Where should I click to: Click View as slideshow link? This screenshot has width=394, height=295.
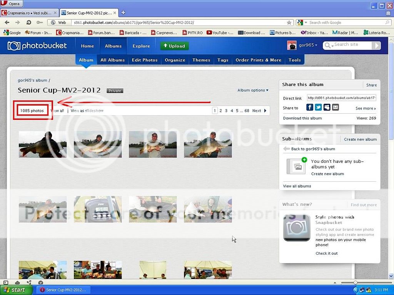(x=87, y=111)
